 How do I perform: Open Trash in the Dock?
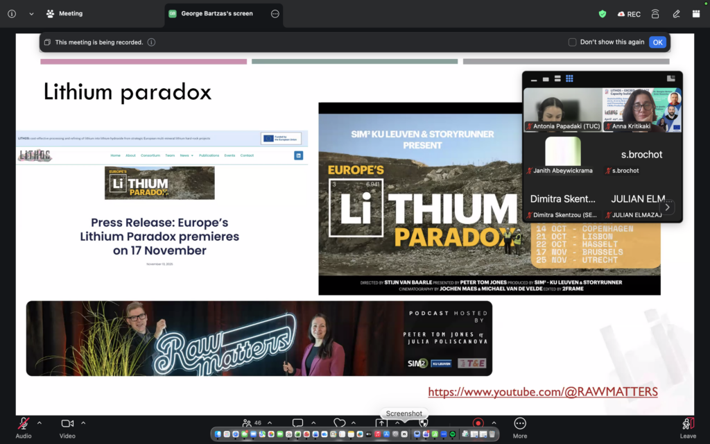[492, 434]
